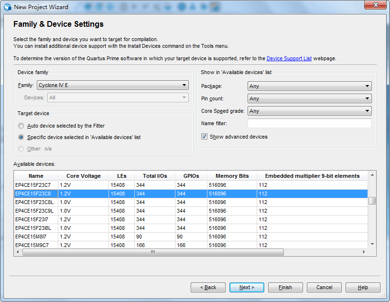Open the Package dropdown
This screenshot has width=390, height=302.
coord(309,86)
